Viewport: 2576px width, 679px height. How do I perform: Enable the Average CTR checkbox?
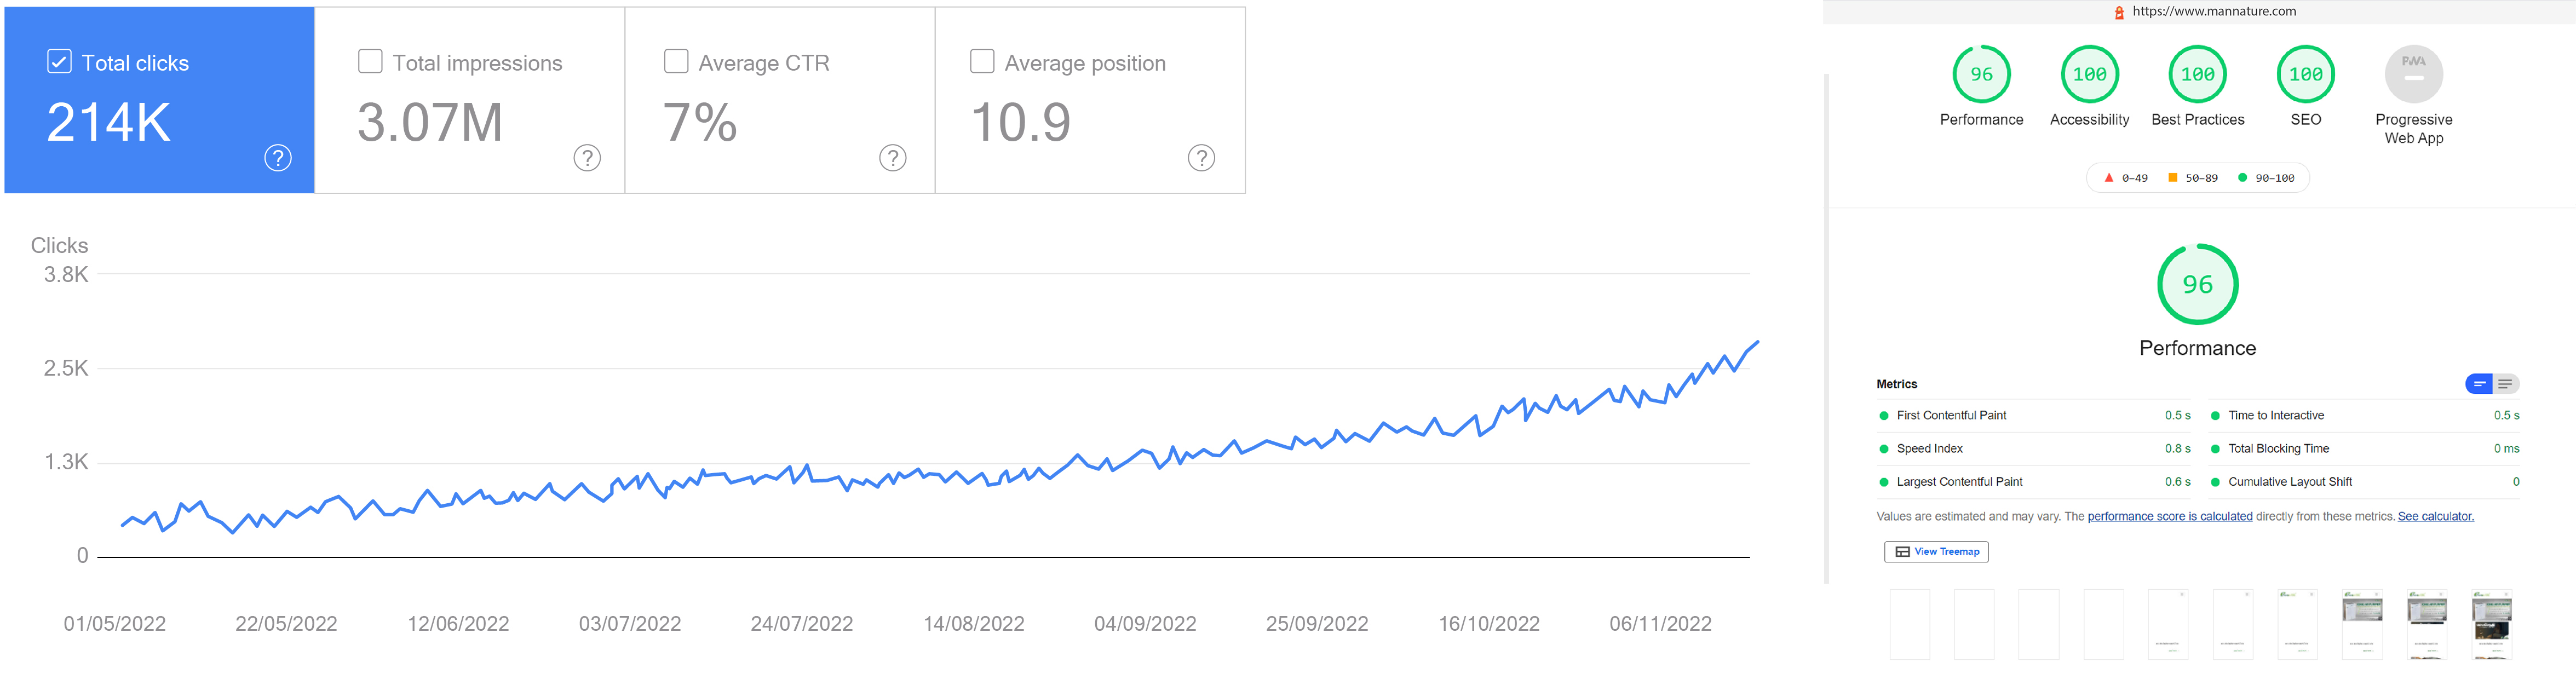point(676,62)
